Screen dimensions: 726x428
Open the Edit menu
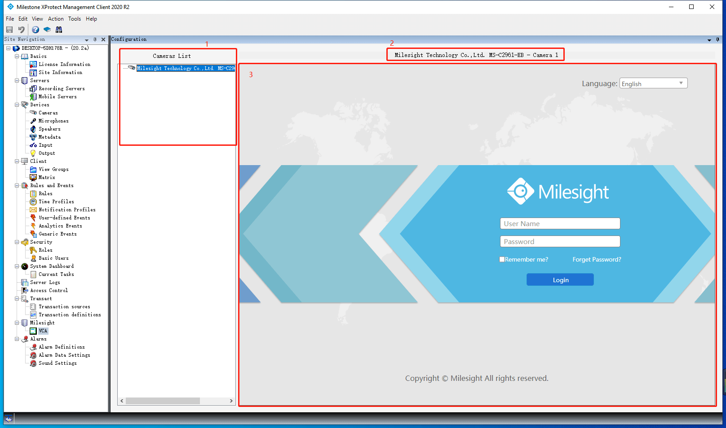click(x=23, y=19)
